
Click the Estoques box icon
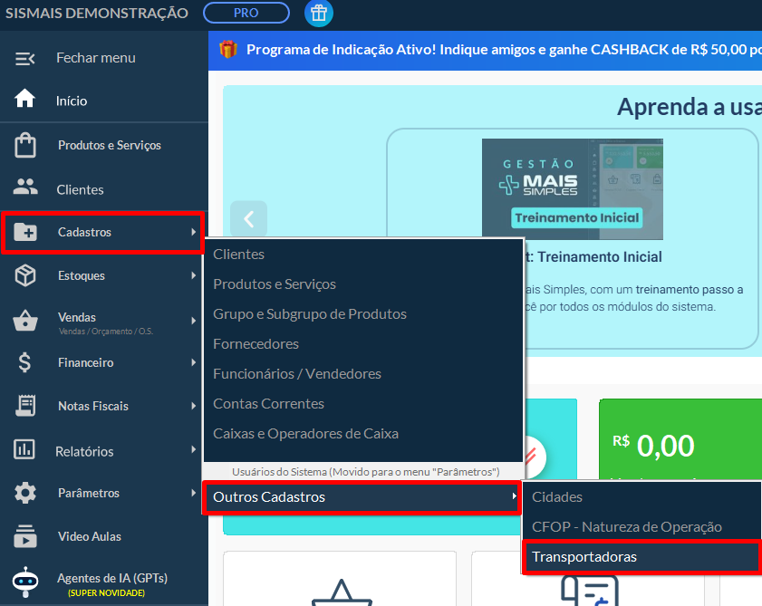pyautogui.click(x=25, y=275)
